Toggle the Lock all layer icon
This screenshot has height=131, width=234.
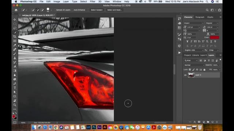(x=204, y=70)
